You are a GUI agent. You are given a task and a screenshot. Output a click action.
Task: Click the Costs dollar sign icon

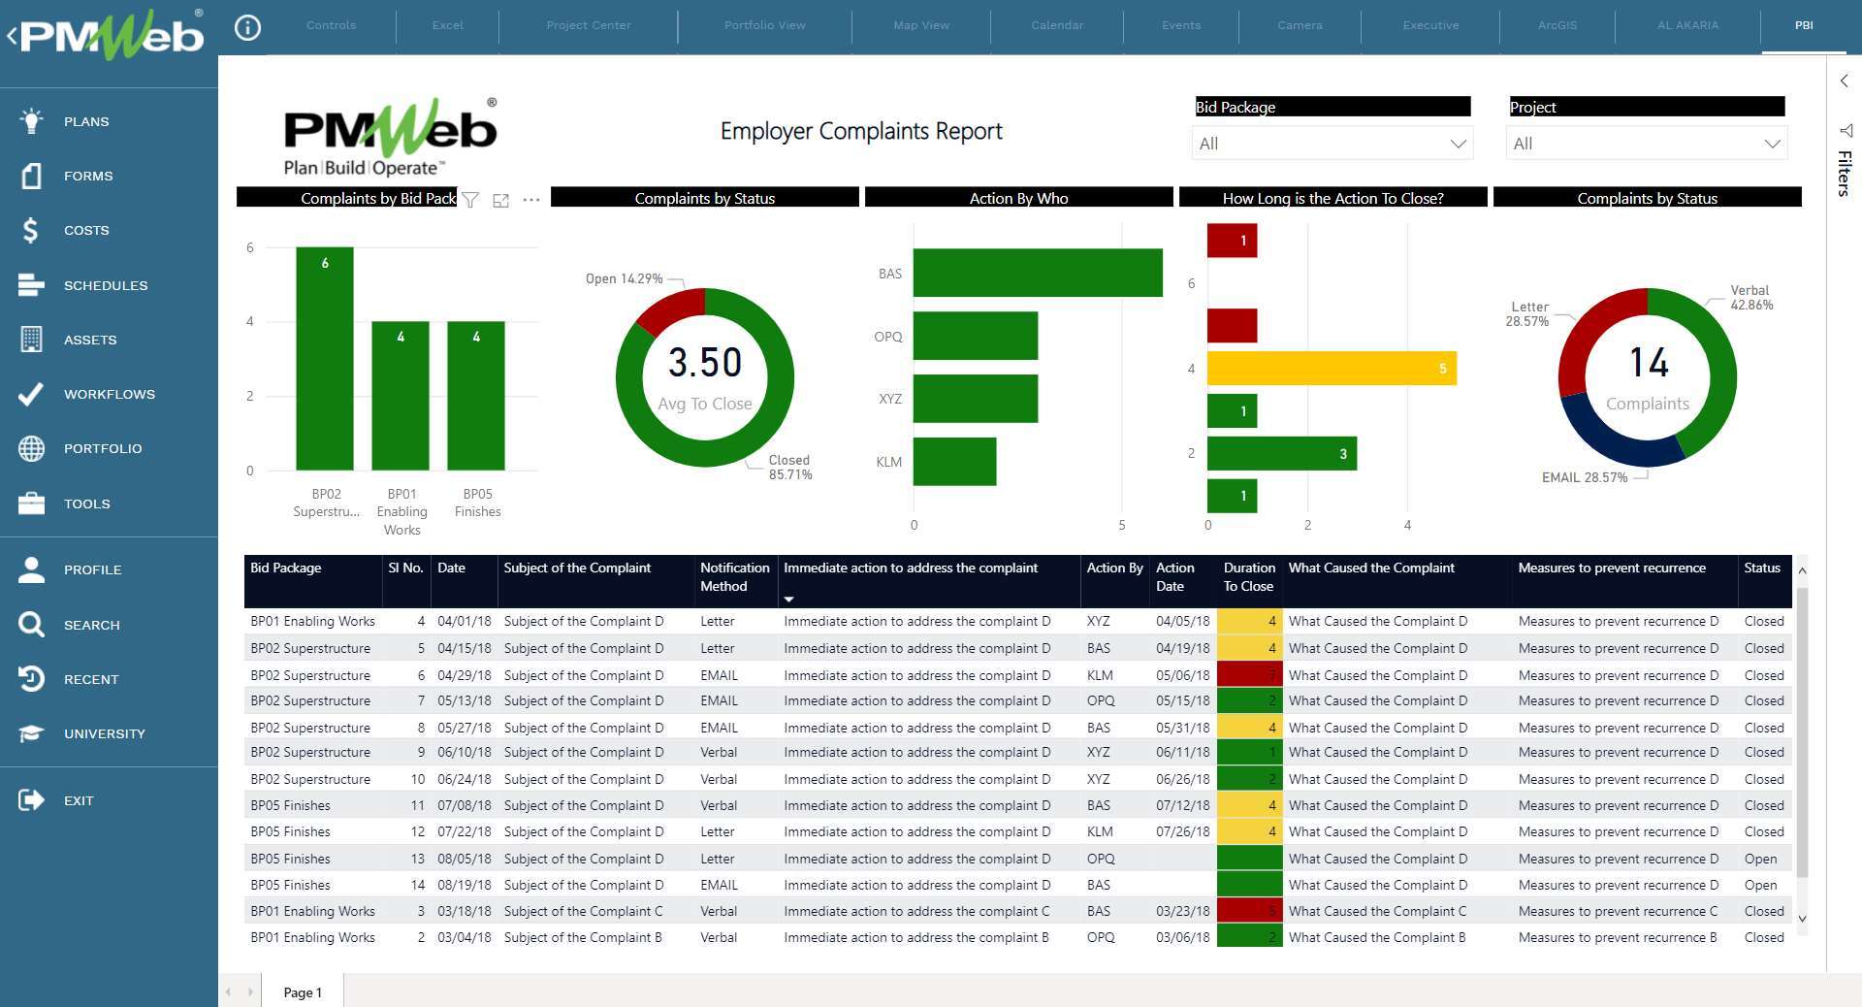(x=31, y=230)
